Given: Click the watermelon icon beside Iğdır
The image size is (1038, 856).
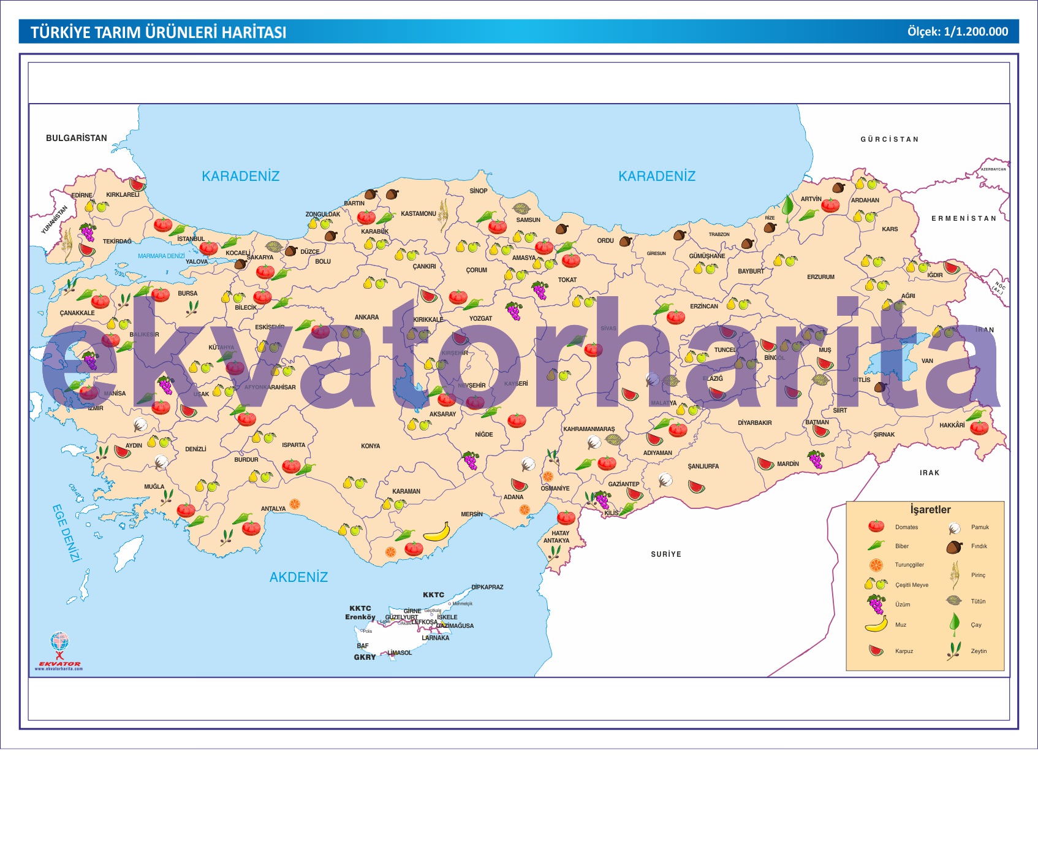Looking at the screenshot, I should (952, 267).
